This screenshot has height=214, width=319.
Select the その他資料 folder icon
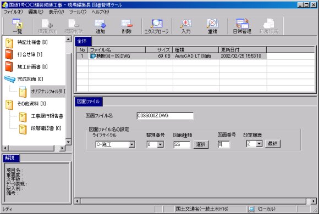coord(9,104)
